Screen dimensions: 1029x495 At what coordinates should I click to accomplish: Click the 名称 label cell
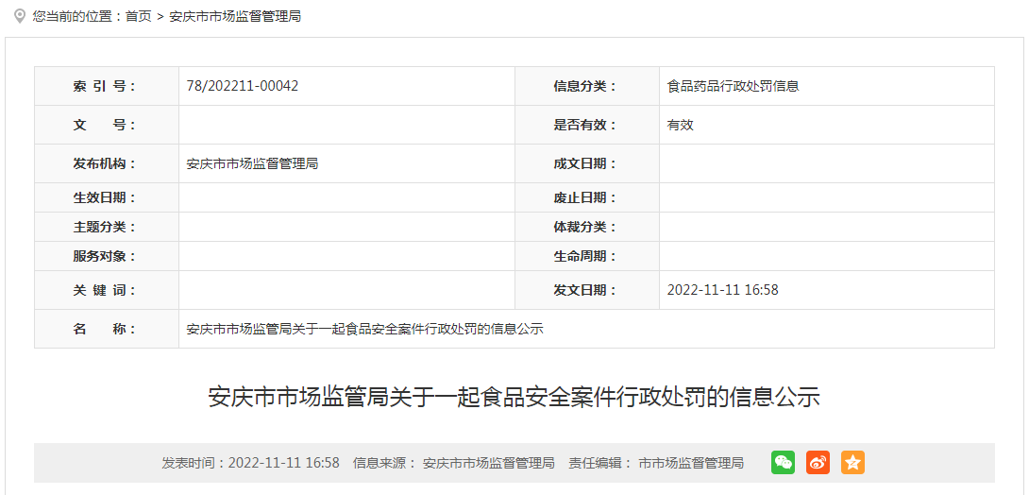click(x=107, y=329)
